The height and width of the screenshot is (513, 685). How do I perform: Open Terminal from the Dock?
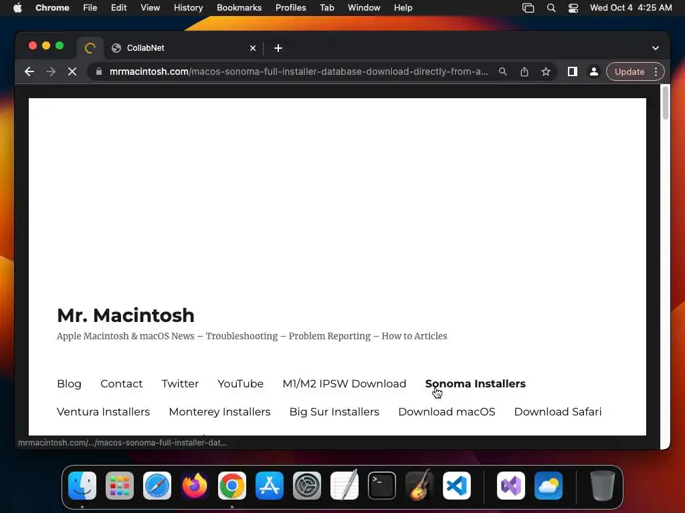click(x=382, y=486)
